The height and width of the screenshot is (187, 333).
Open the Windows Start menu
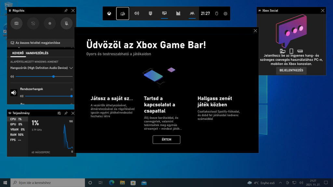tap(5, 182)
